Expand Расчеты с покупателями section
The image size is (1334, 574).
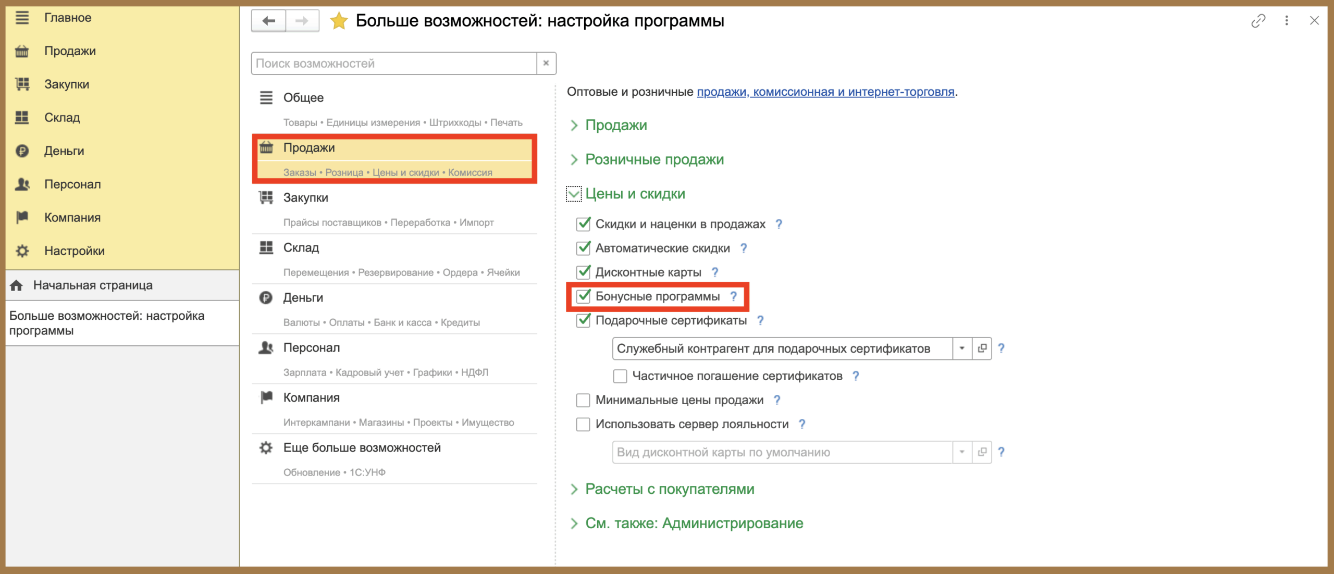coord(669,489)
